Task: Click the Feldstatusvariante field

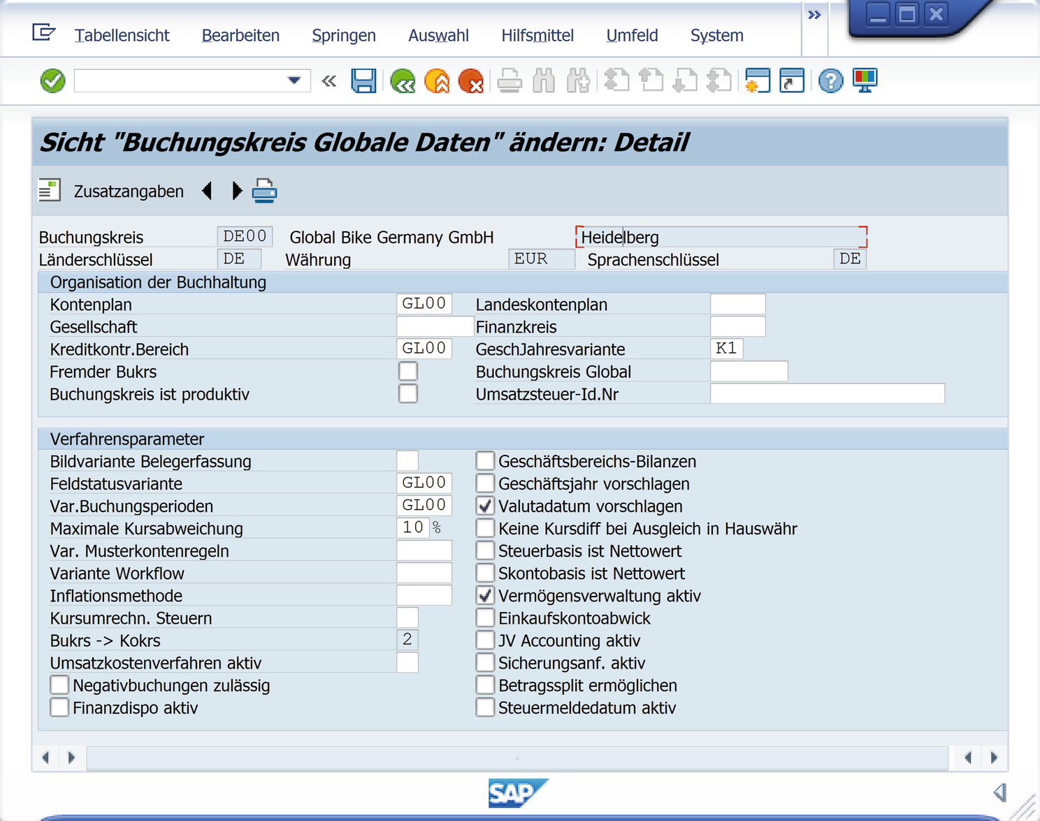Action: [424, 483]
